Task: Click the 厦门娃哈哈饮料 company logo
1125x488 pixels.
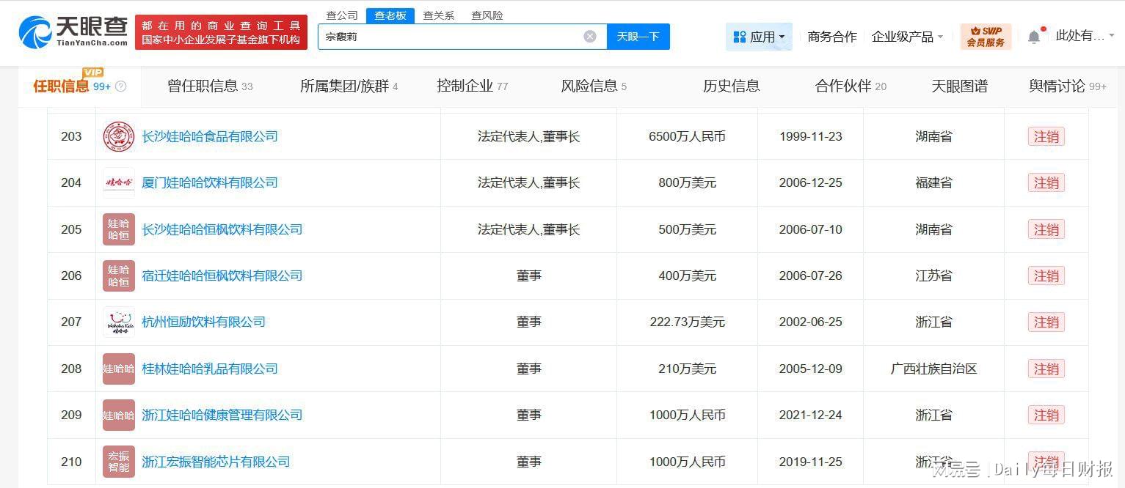Action: coord(118,183)
